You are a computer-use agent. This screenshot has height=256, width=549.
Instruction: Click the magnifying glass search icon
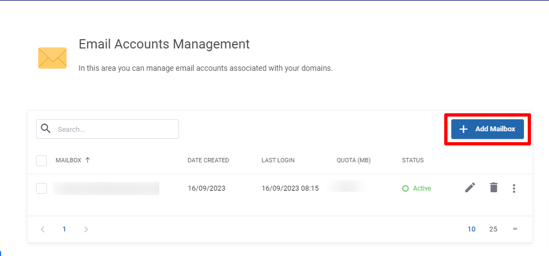point(46,129)
